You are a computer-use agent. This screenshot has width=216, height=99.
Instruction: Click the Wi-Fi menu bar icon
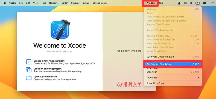pyautogui.click(x=212, y=3)
